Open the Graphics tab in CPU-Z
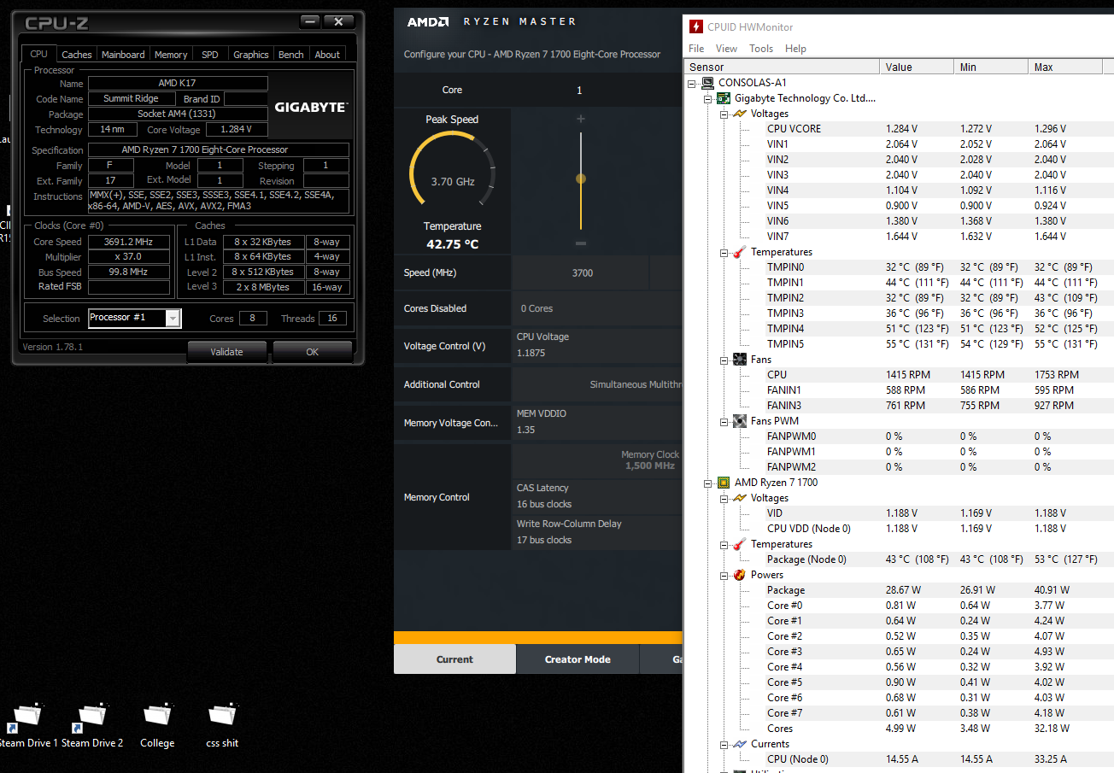Image resolution: width=1114 pixels, height=773 pixels. (x=251, y=55)
